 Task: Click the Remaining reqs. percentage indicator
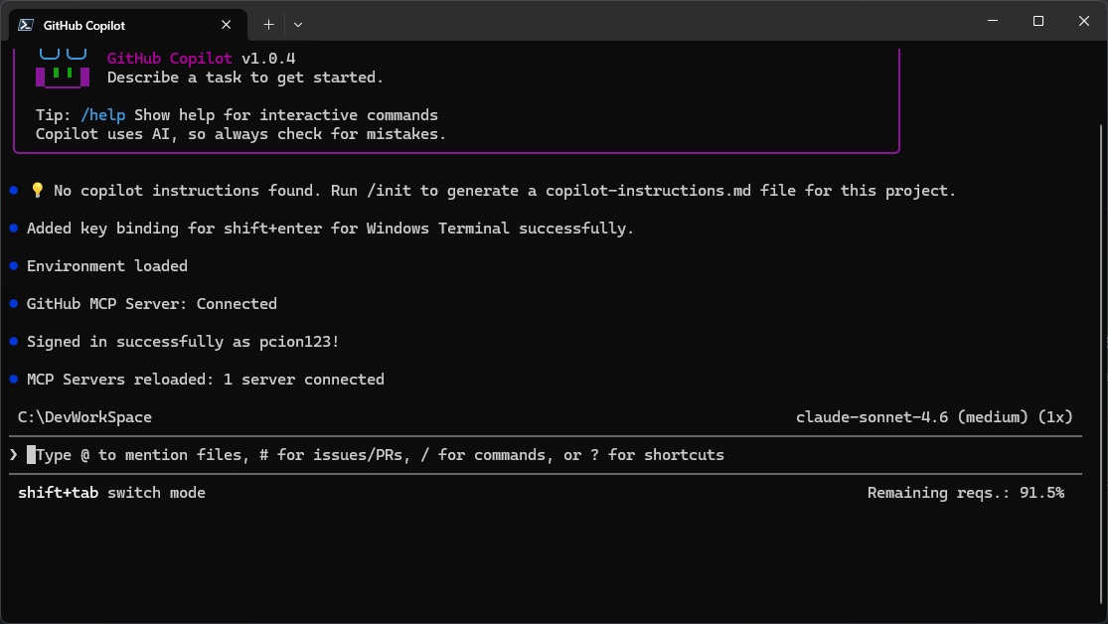pos(965,493)
